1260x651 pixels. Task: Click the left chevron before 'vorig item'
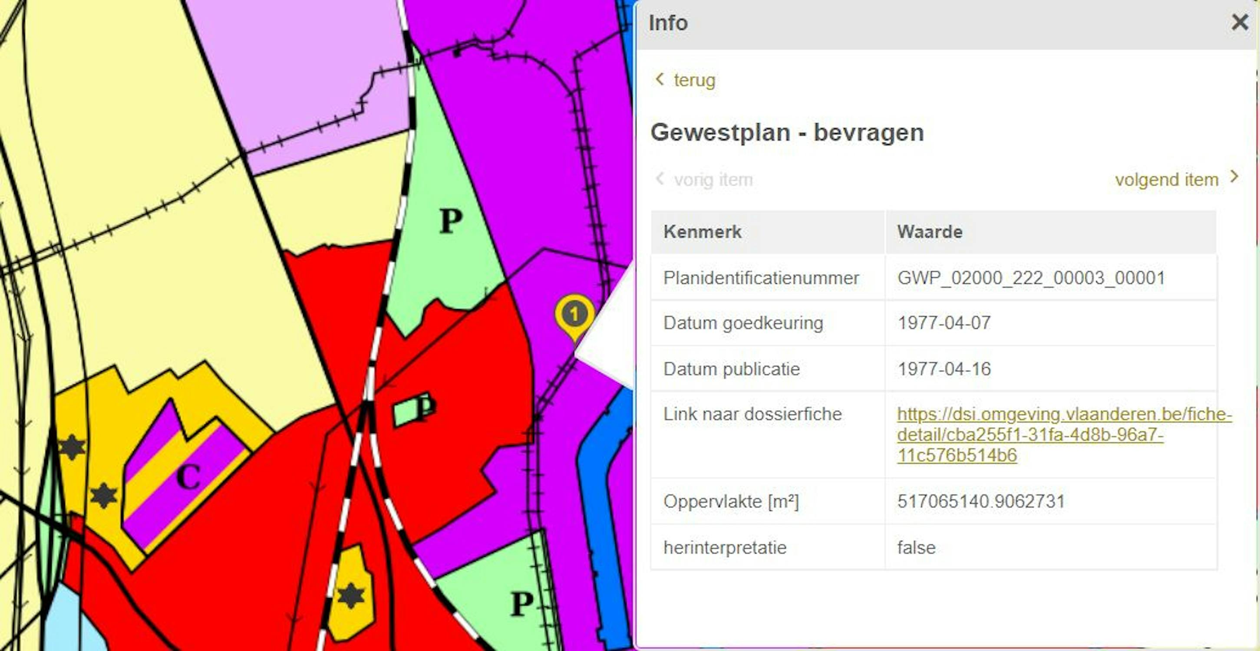660,178
